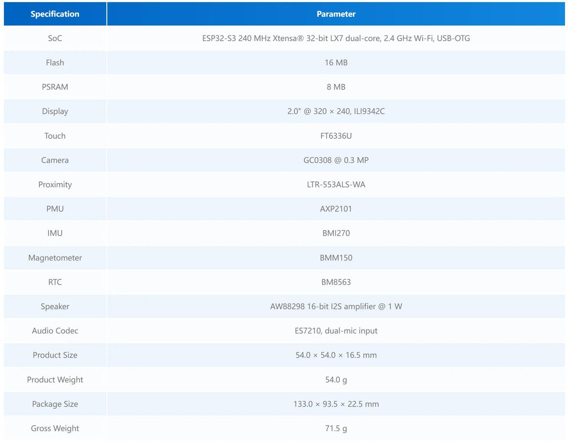Click the FT6336U touch controller value

point(336,136)
